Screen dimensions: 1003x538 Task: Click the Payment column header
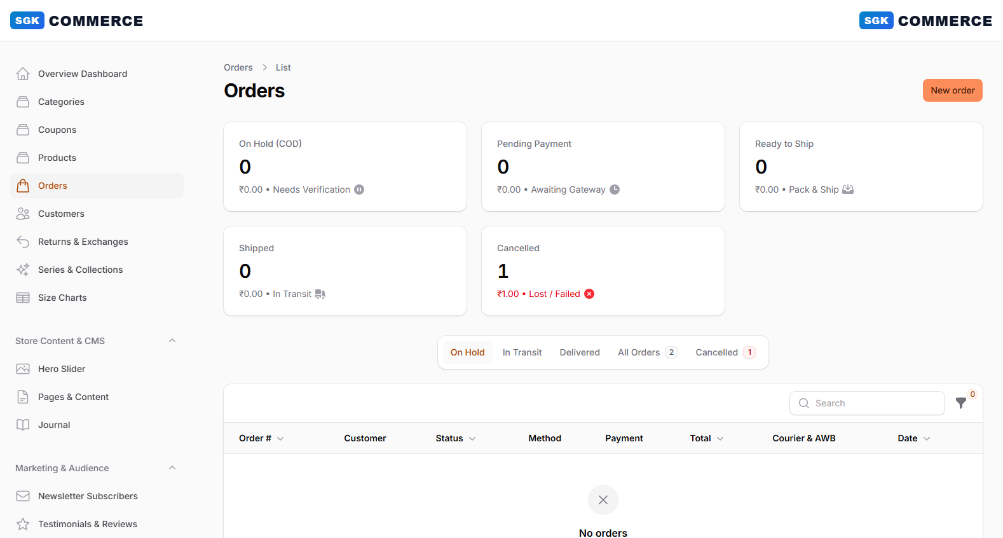point(624,438)
